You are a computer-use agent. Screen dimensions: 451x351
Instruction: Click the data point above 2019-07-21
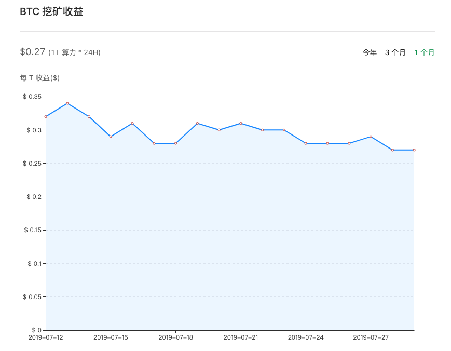coord(241,123)
